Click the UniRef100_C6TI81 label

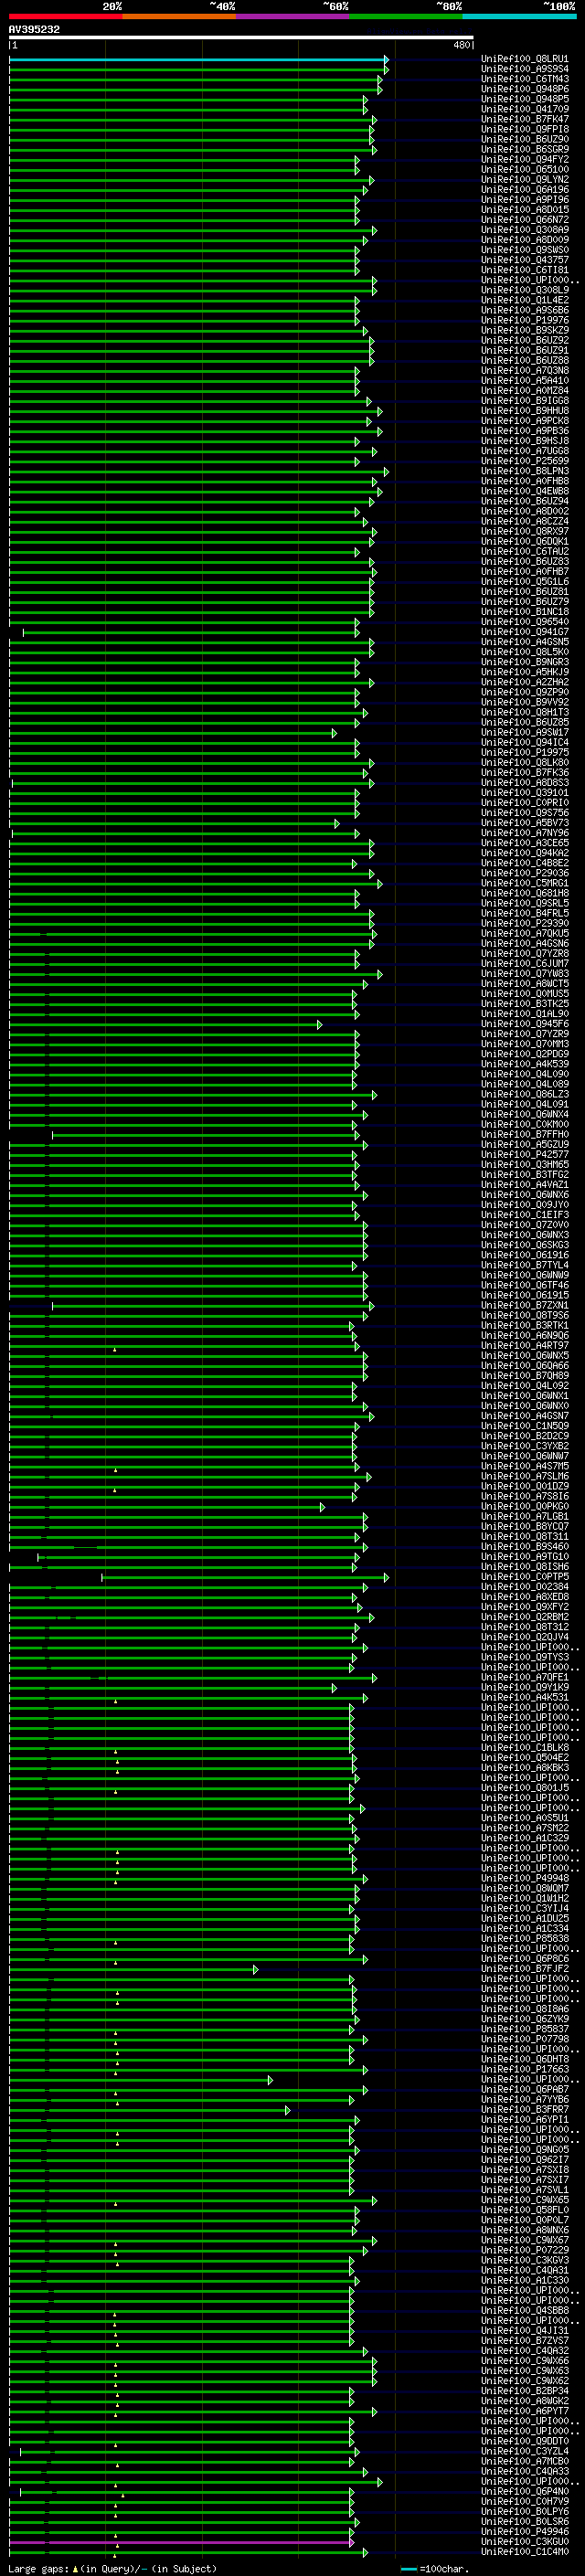click(x=525, y=270)
